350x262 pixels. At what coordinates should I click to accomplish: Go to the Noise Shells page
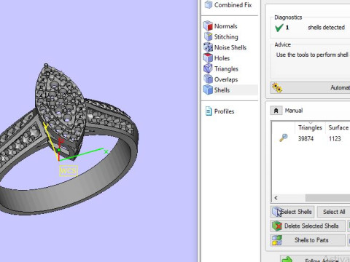pyautogui.click(x=225, y=47)
